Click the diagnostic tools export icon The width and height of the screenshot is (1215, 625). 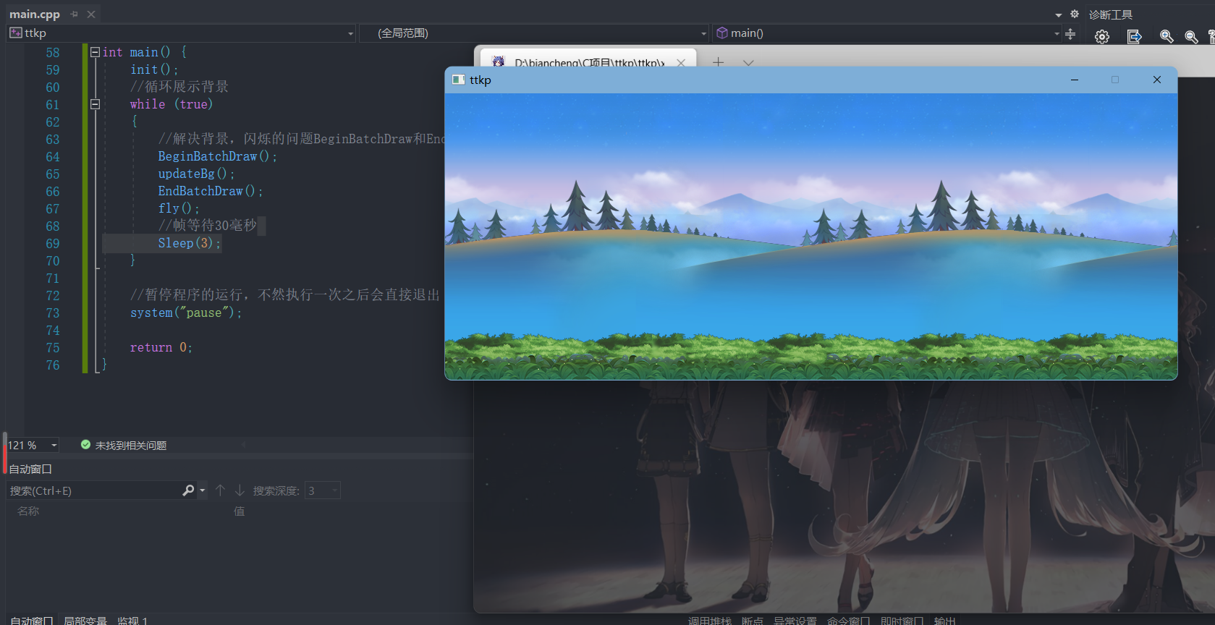[x=1134, y=36]
